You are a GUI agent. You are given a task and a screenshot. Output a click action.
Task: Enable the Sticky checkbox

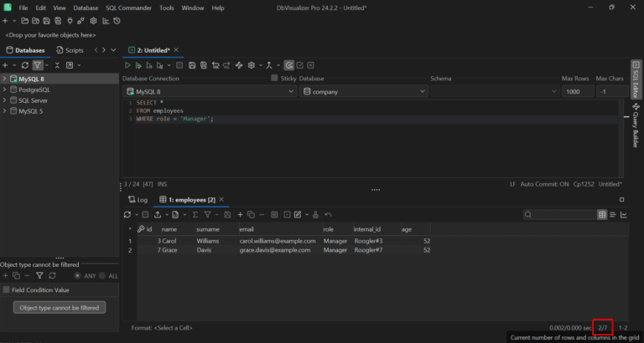[x=274, y=78]
